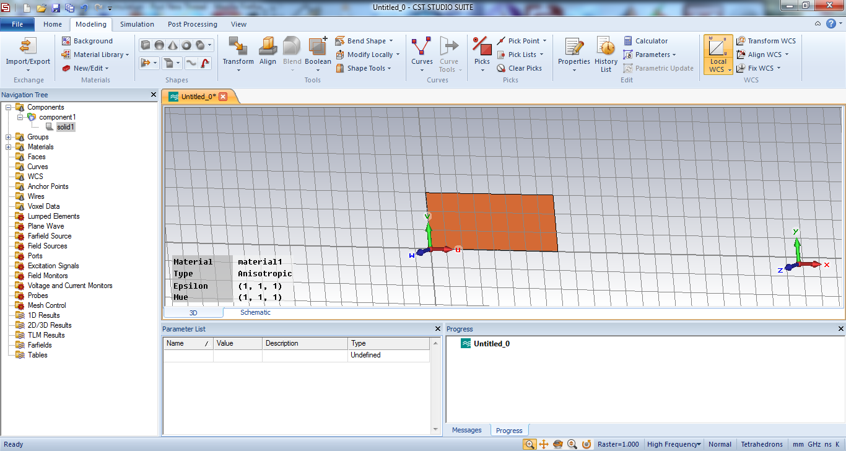Image resolution: width=846 pixels, height=451 pixels.
Task: Open the Post Processing tab
Action: tap(192, 24)
